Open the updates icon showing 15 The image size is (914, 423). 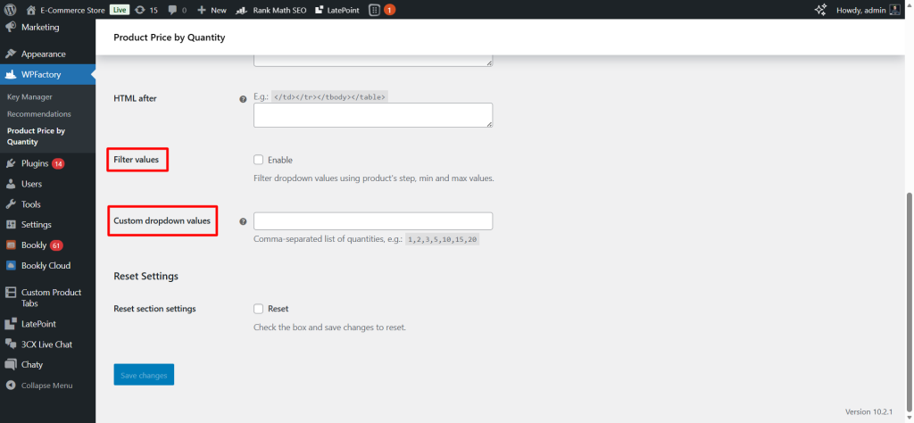coord(146,10)
